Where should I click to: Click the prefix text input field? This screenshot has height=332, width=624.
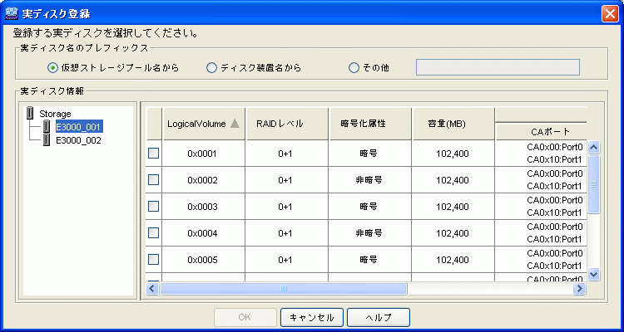click(498, 67)
